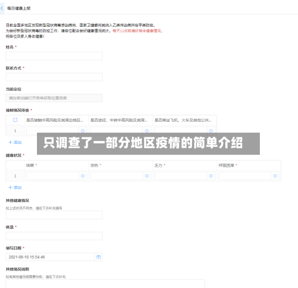
Task: Open the 是否途径，中转中高风险 dropdown in row 1
Action: [x=147, y=131]
